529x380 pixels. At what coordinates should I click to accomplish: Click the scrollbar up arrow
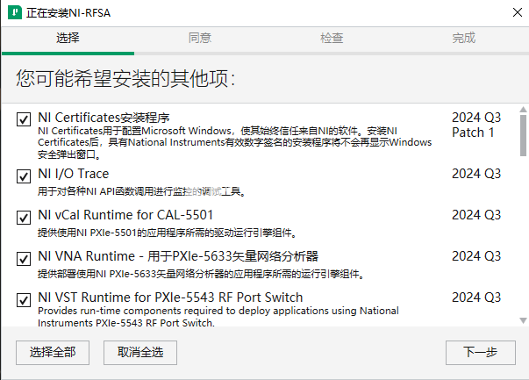click(x=523, y=110)
